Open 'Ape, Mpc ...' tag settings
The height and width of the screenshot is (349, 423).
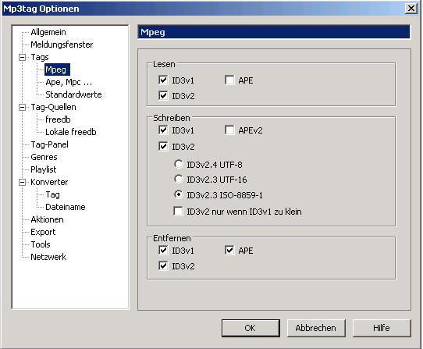coord(69,82)
